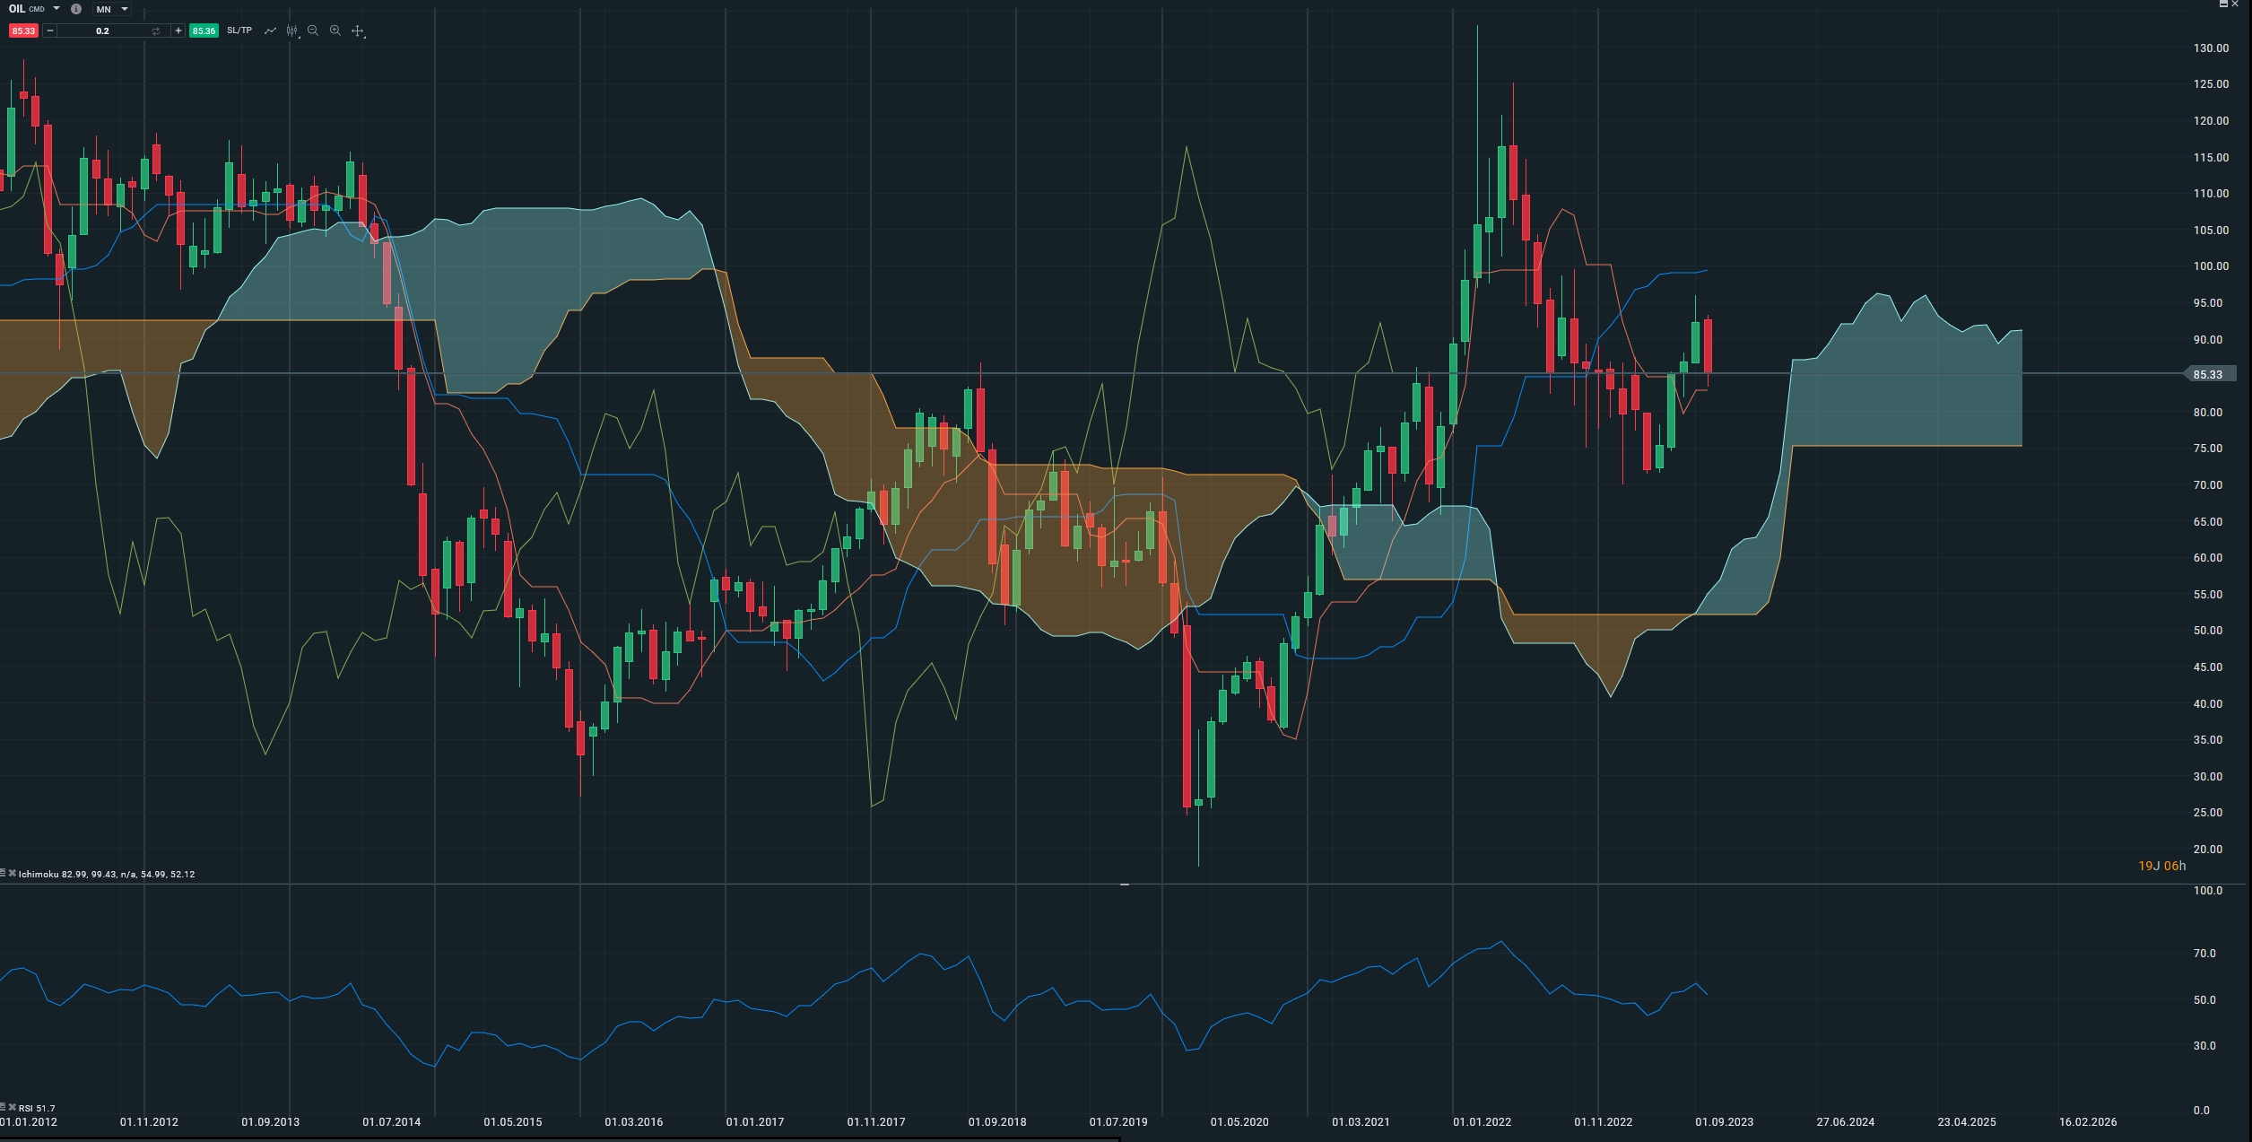Click the red 85.33 sell button
Screen dimensions: 2252x1142
(23, 31)
